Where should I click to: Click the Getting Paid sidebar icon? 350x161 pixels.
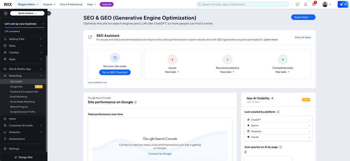tap(6, 39)
